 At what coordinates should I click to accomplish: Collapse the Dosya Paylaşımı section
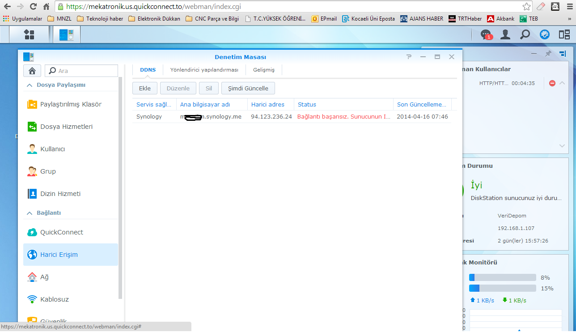pyautogui.click(x=30, y=85)
